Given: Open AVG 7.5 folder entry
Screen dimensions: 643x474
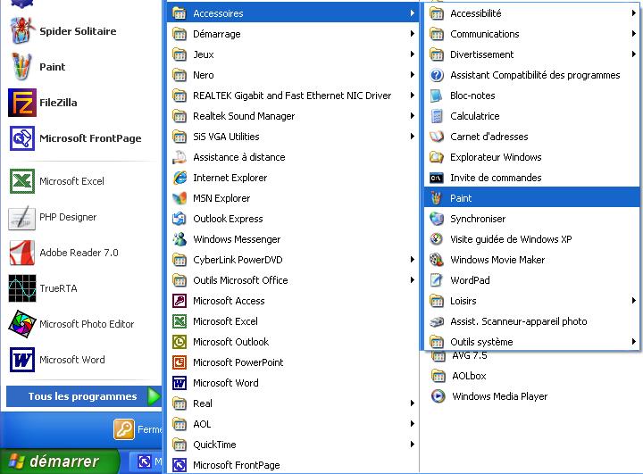Looking at the screenshot, I should 469,356.
